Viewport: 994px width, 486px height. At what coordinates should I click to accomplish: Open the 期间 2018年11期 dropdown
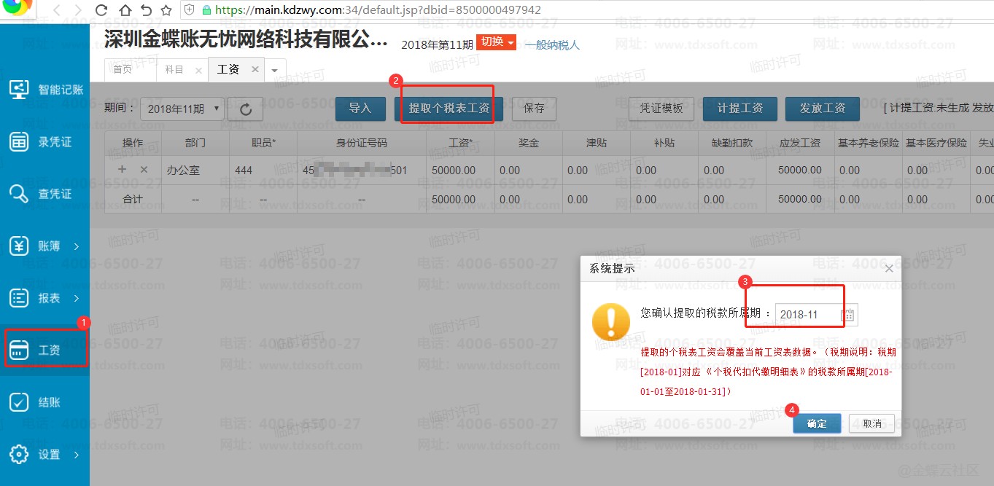point(182,109)
